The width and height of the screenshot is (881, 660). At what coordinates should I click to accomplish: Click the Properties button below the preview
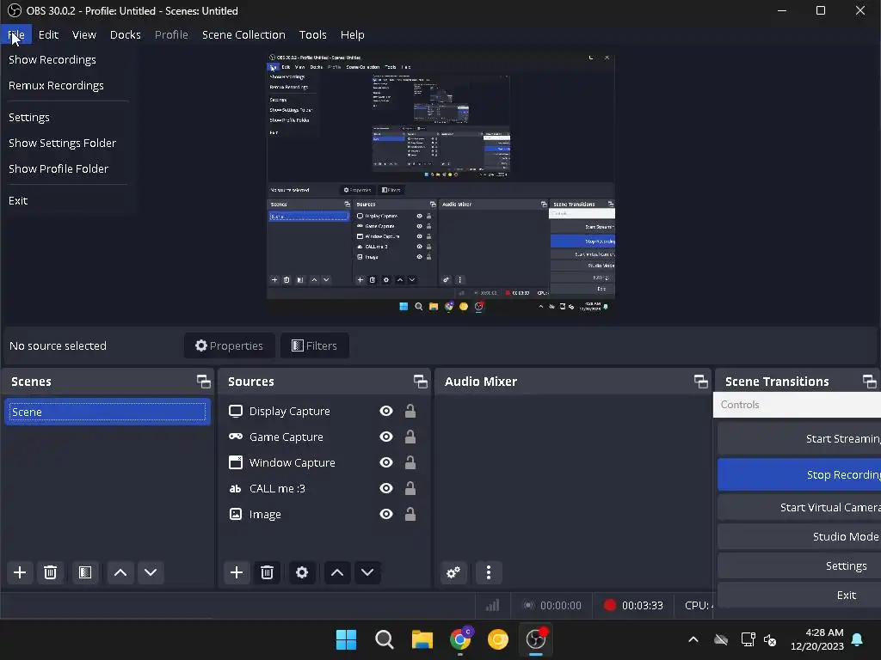(x=229, y=345)
